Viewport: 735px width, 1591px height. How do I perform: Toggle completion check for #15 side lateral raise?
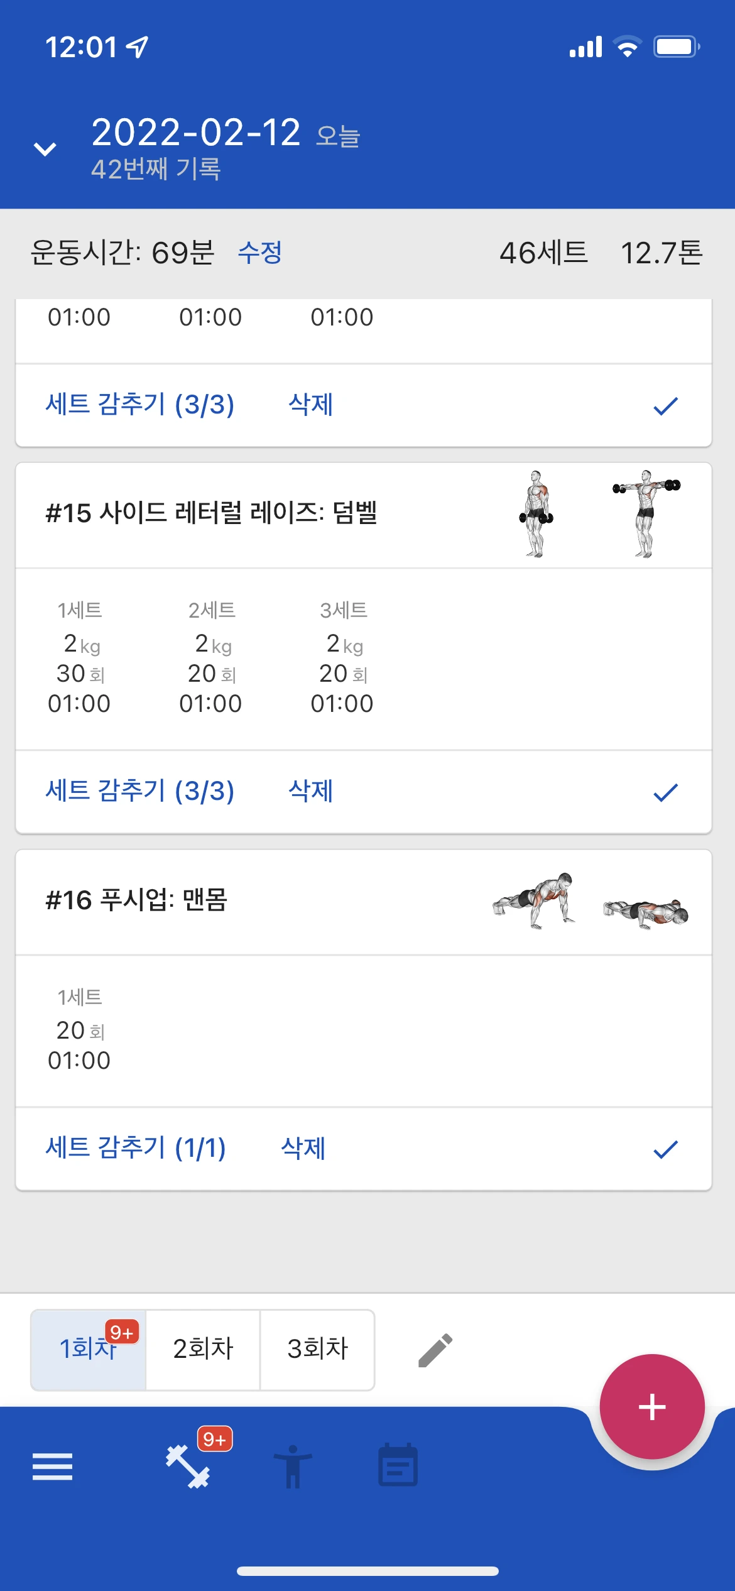665,792
